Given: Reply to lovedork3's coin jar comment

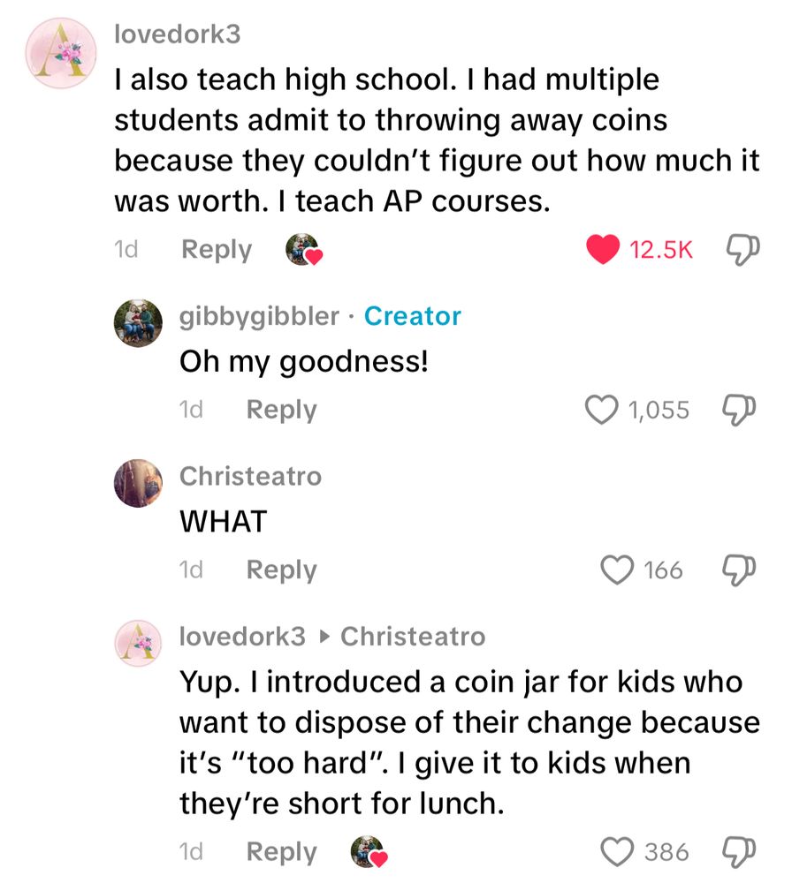Looking at the screenshot, I should tap(281, 852).
